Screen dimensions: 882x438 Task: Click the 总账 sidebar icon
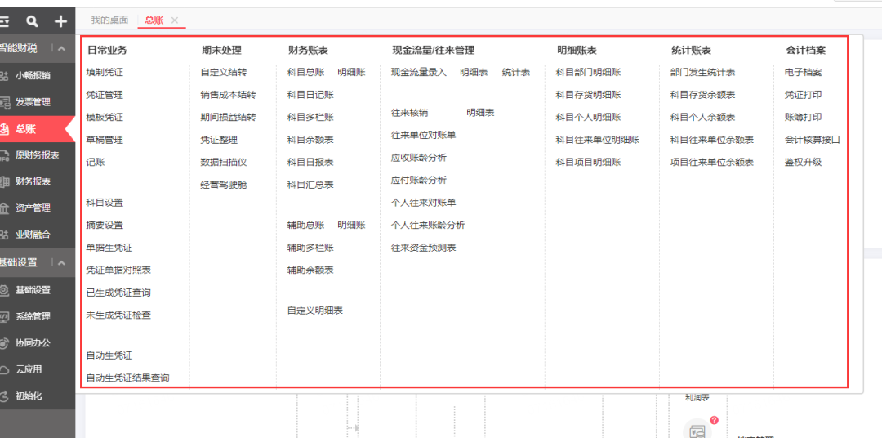4,129
